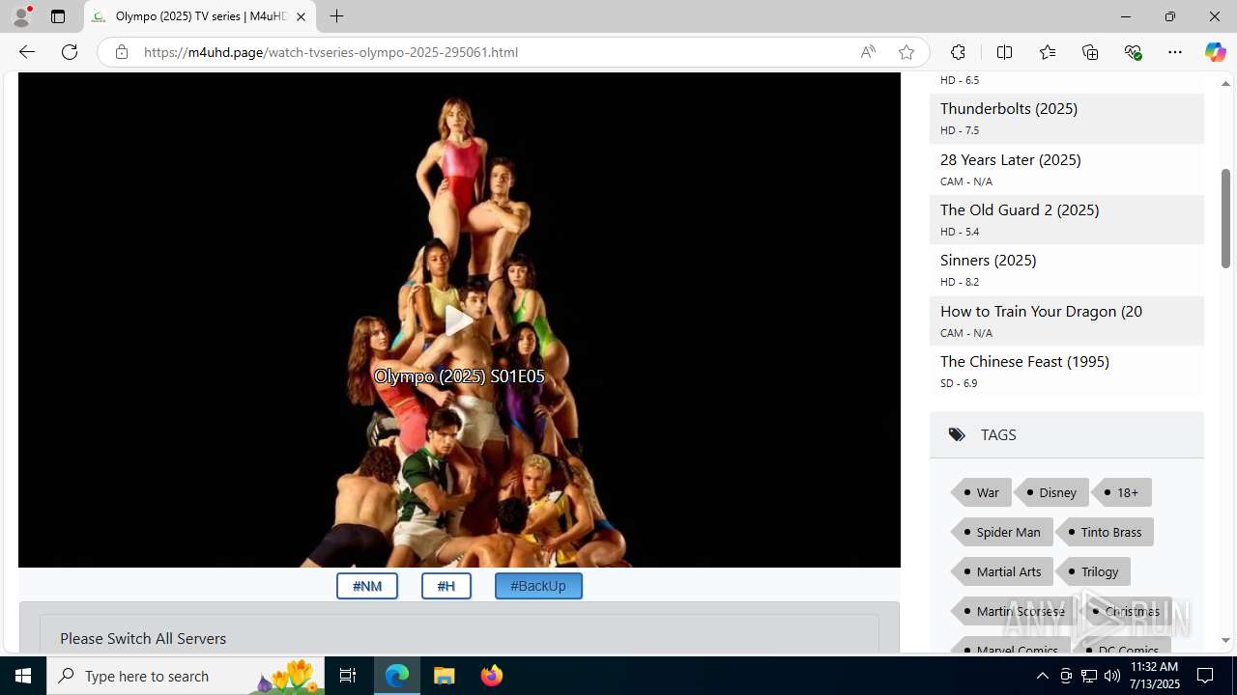View site information lock icon
1237x695 pixels.
click(x=121, y=52)
